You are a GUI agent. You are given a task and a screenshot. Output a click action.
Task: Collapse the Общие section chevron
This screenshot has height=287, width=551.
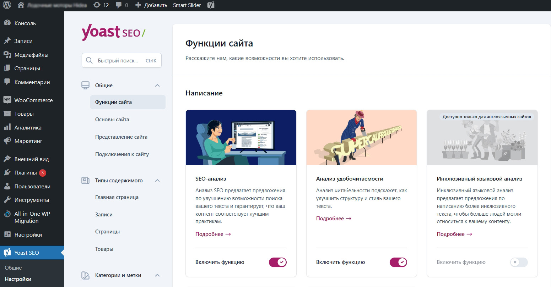pos(157,85)
